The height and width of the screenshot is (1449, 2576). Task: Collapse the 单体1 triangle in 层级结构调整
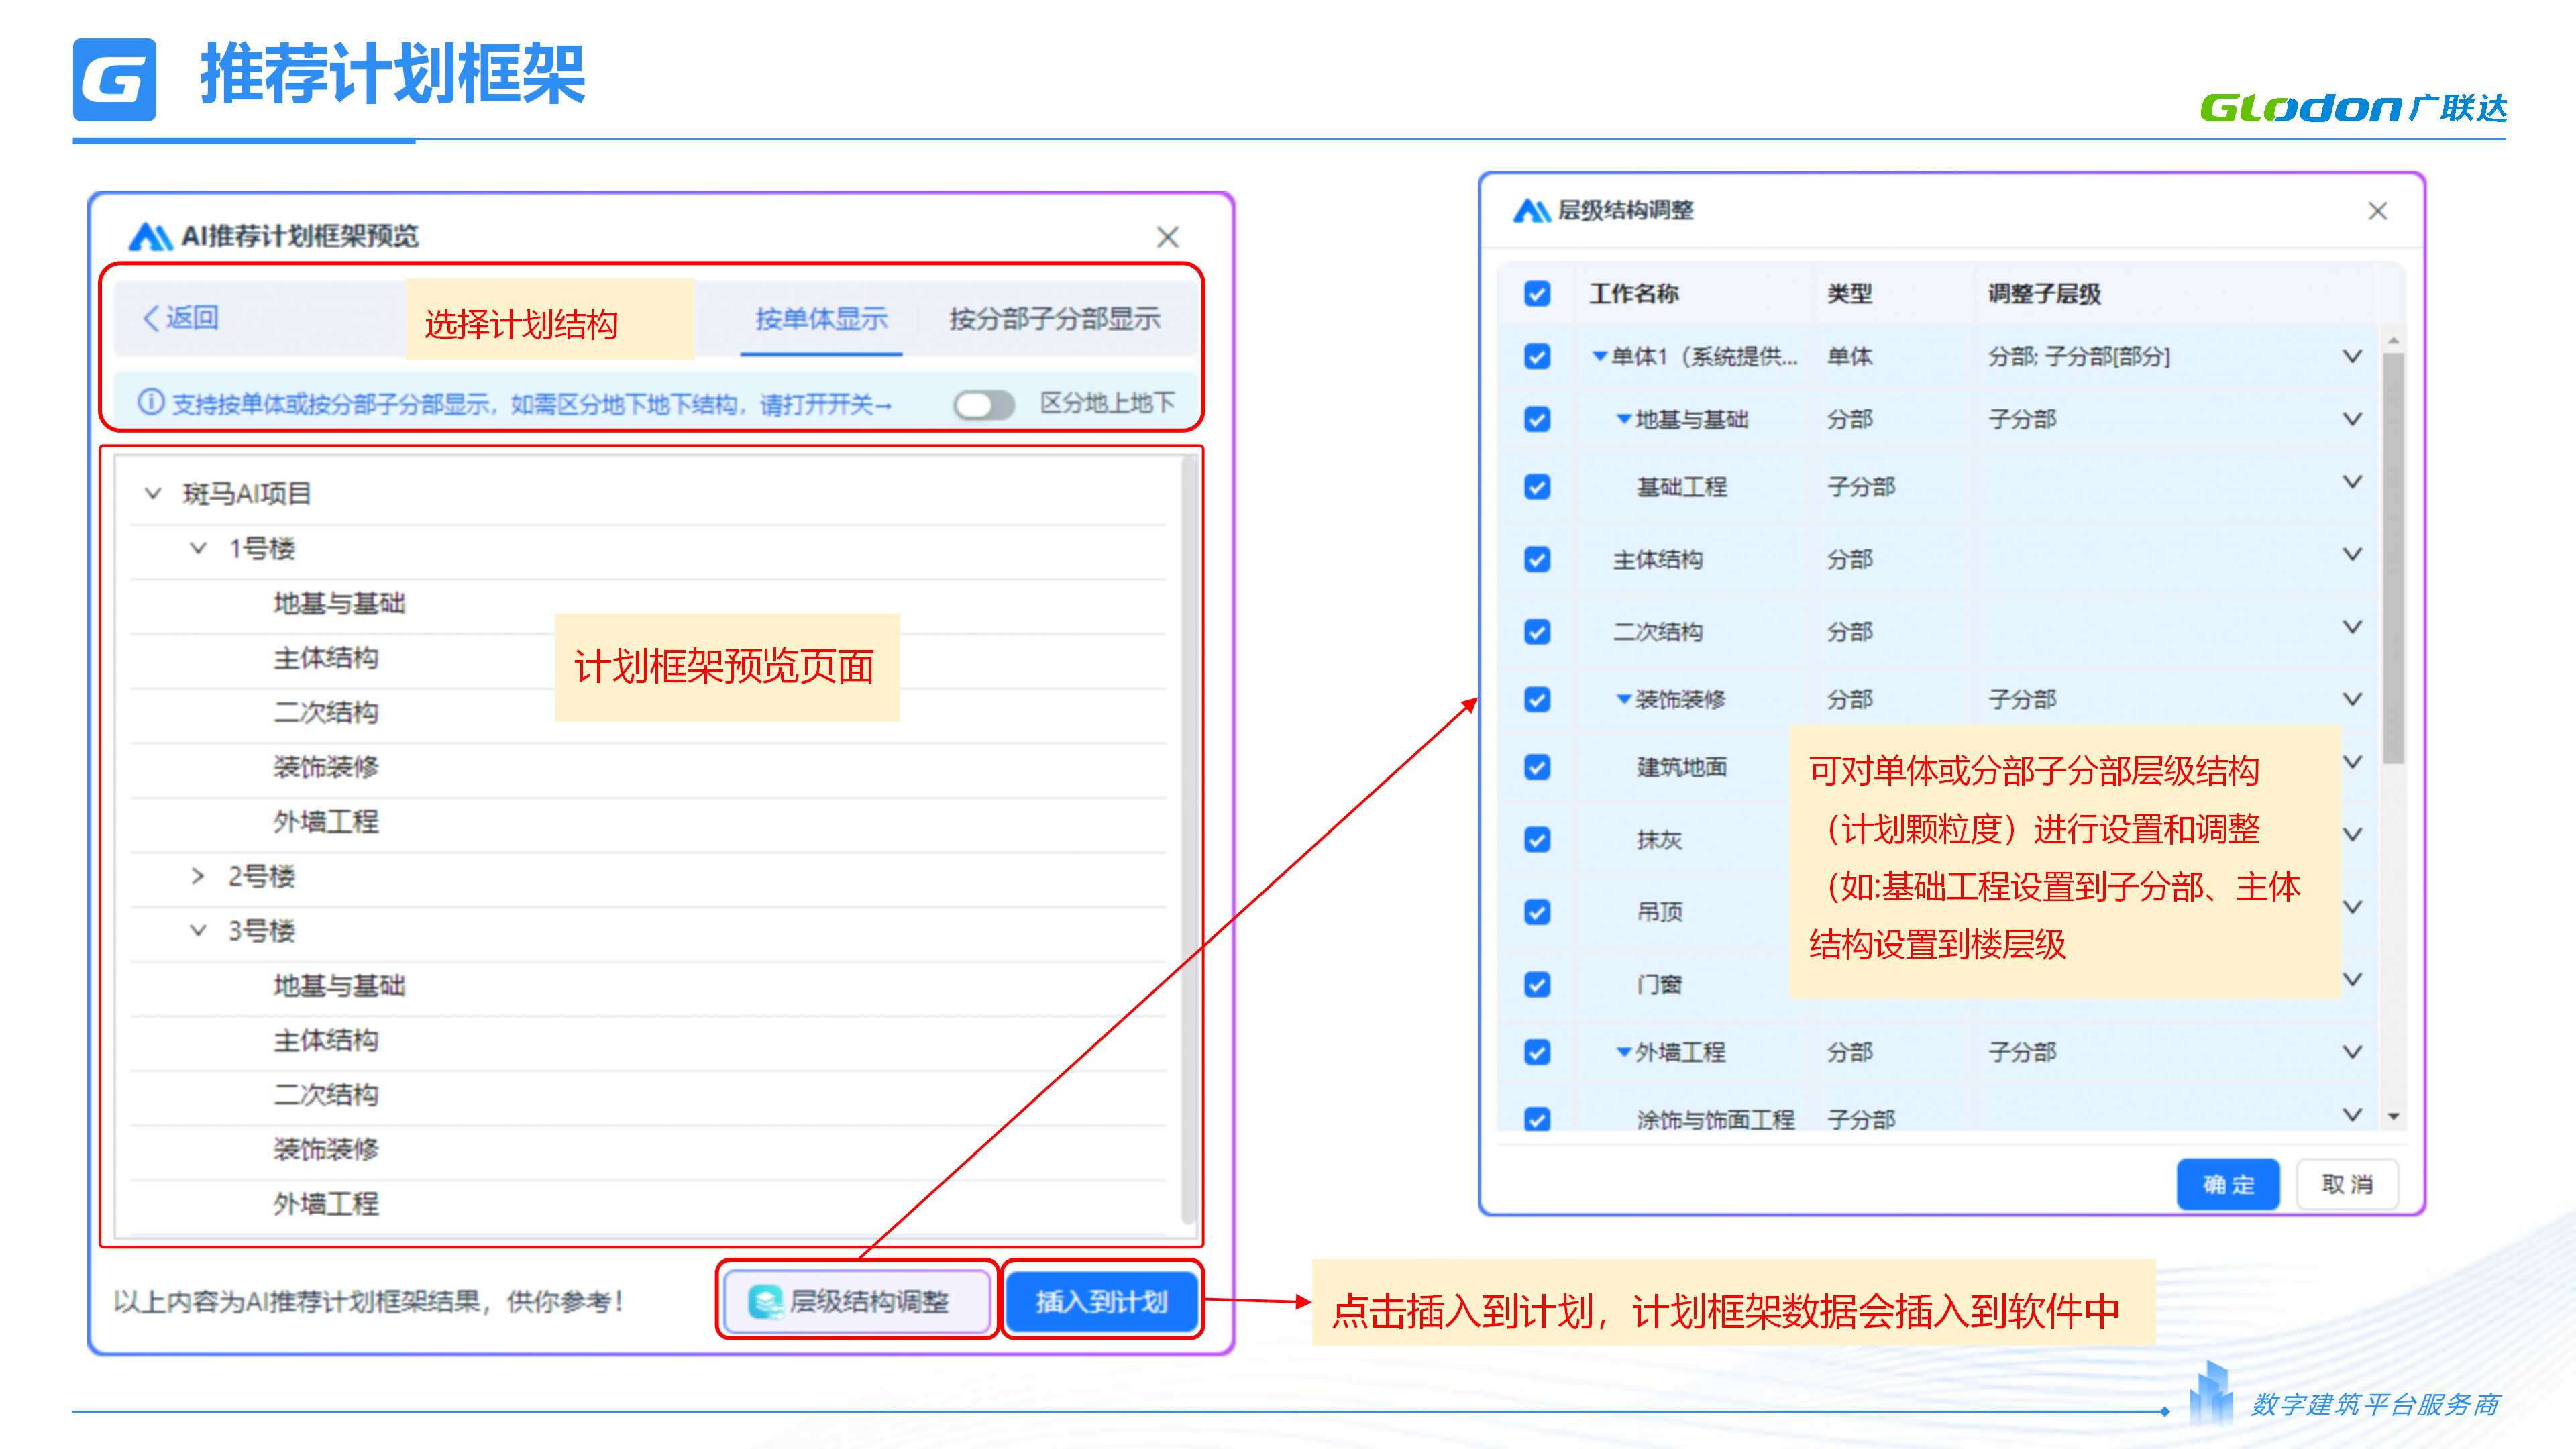coord(1599,356)
